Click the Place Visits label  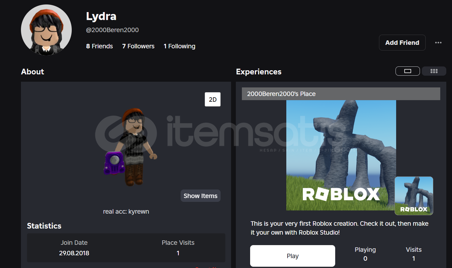click(x=178, y=243)
